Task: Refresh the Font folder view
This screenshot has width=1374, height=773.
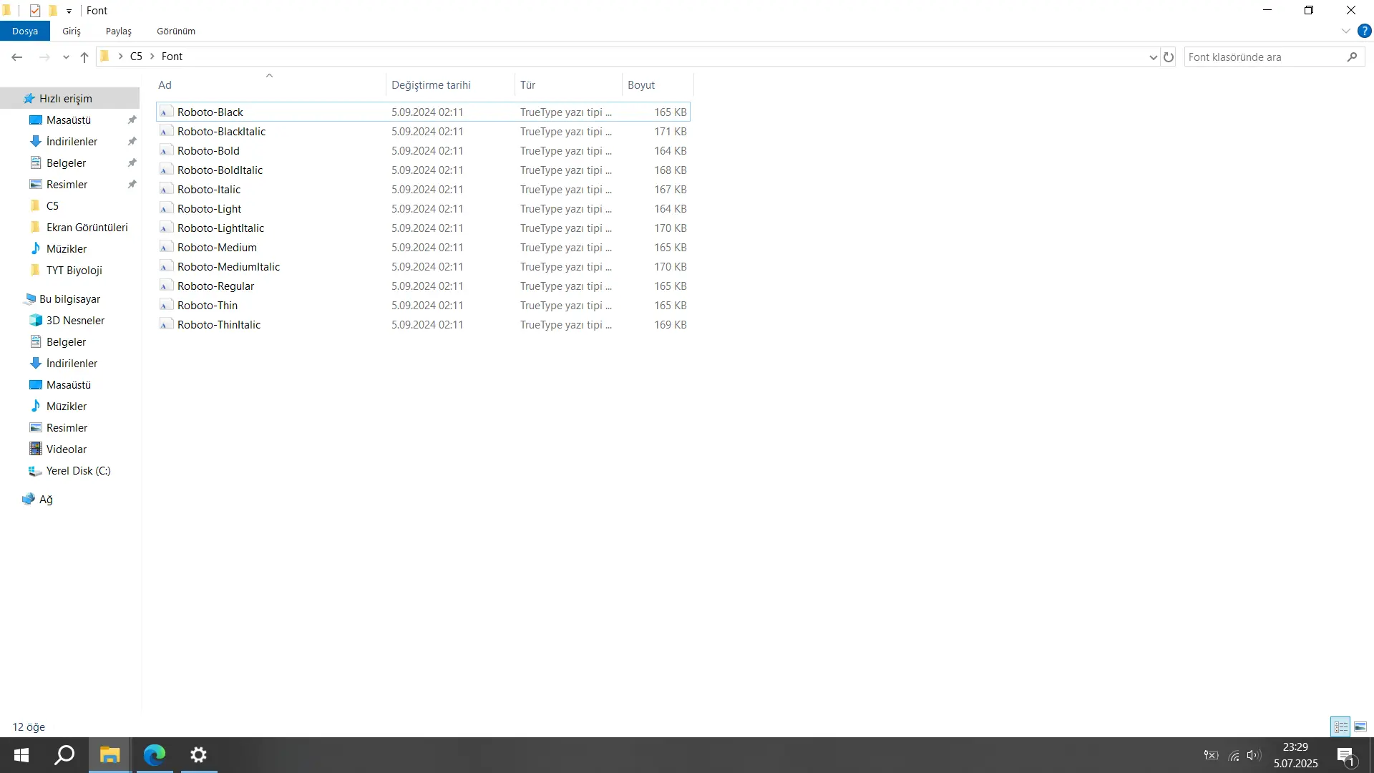Action: tap(1169, 57)
